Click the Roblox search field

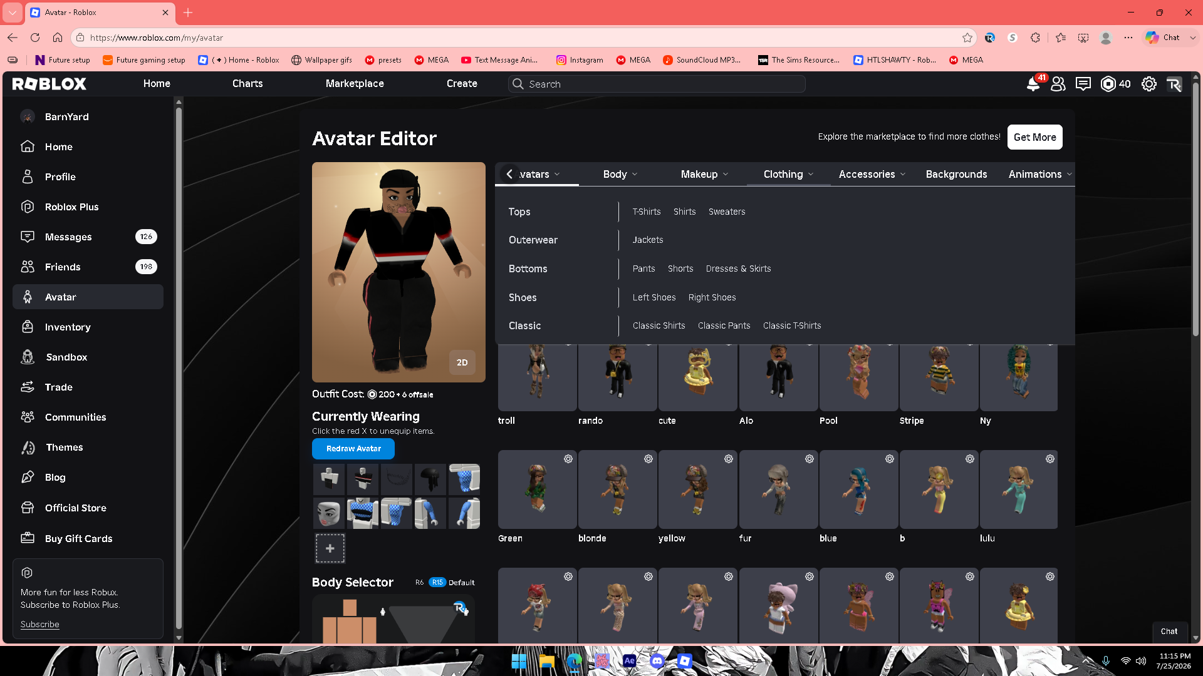(657, 84)
